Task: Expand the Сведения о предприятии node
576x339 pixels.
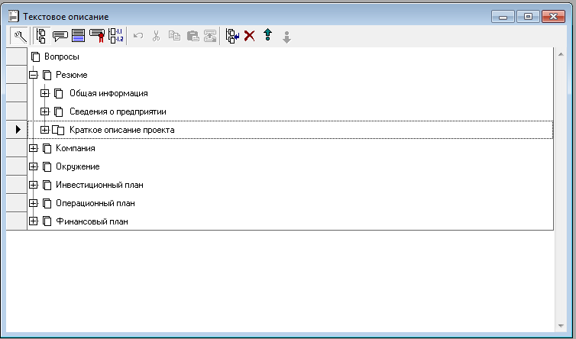Action: coord(45,111)
